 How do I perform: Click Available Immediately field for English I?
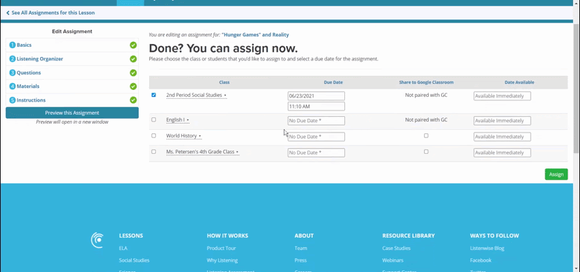[502, 121]
